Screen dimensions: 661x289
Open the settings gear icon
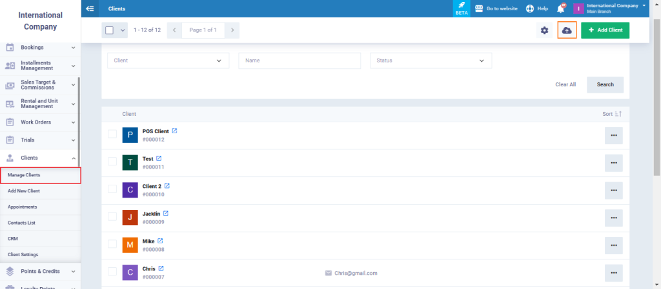544,30
